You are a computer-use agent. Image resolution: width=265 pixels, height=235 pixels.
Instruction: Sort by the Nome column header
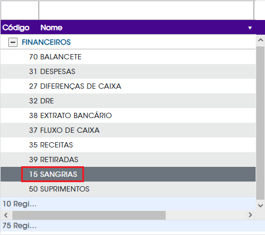pyautogui.click(x=51, y=28)
